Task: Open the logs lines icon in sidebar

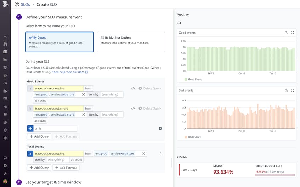Action: 5,99
